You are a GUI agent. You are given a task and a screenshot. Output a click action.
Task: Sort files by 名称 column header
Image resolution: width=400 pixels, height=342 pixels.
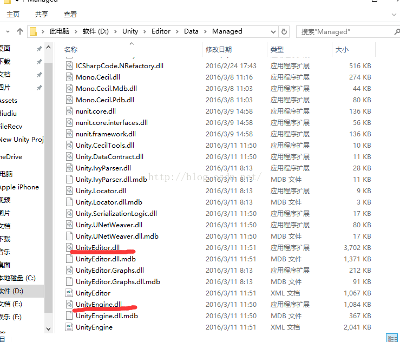pos(71,49)
